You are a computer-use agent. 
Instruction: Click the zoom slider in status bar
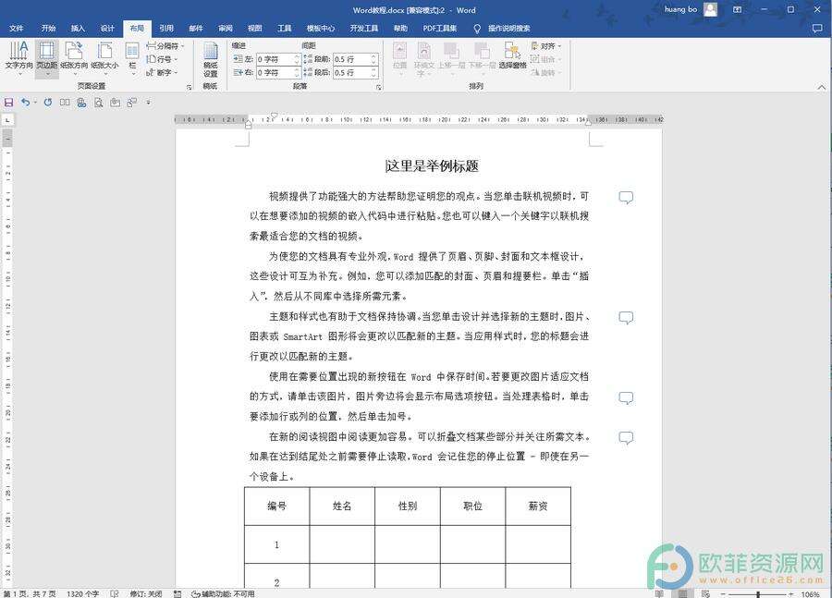pos(758,594)
